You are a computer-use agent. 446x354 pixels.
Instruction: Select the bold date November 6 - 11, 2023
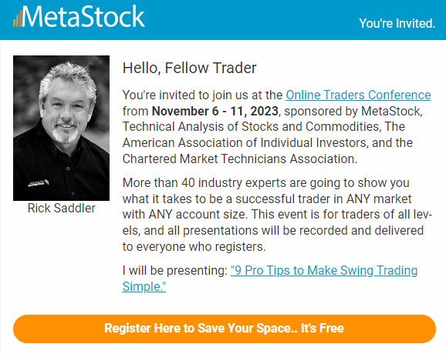[215, 111]
